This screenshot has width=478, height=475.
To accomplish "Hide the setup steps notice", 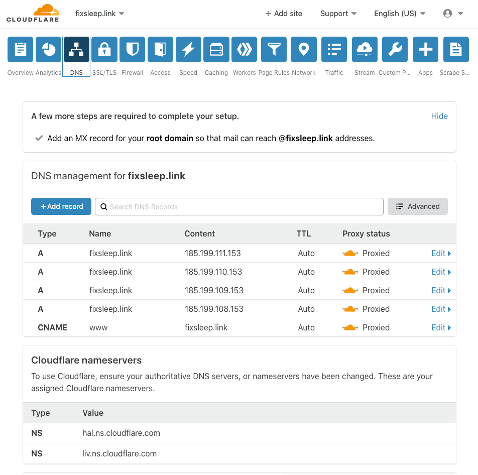I will [439, 116].
